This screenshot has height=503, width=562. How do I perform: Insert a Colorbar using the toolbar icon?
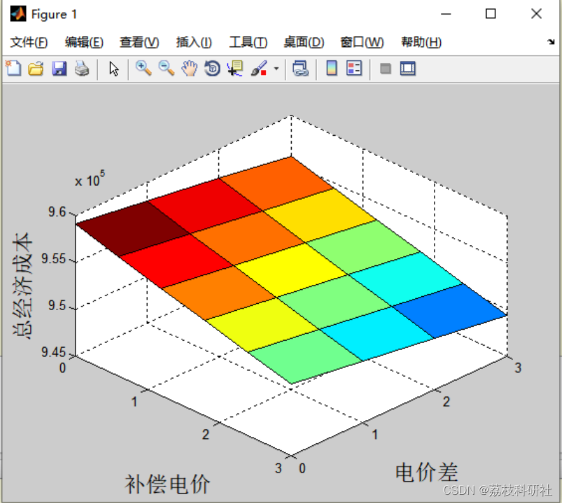332,68
